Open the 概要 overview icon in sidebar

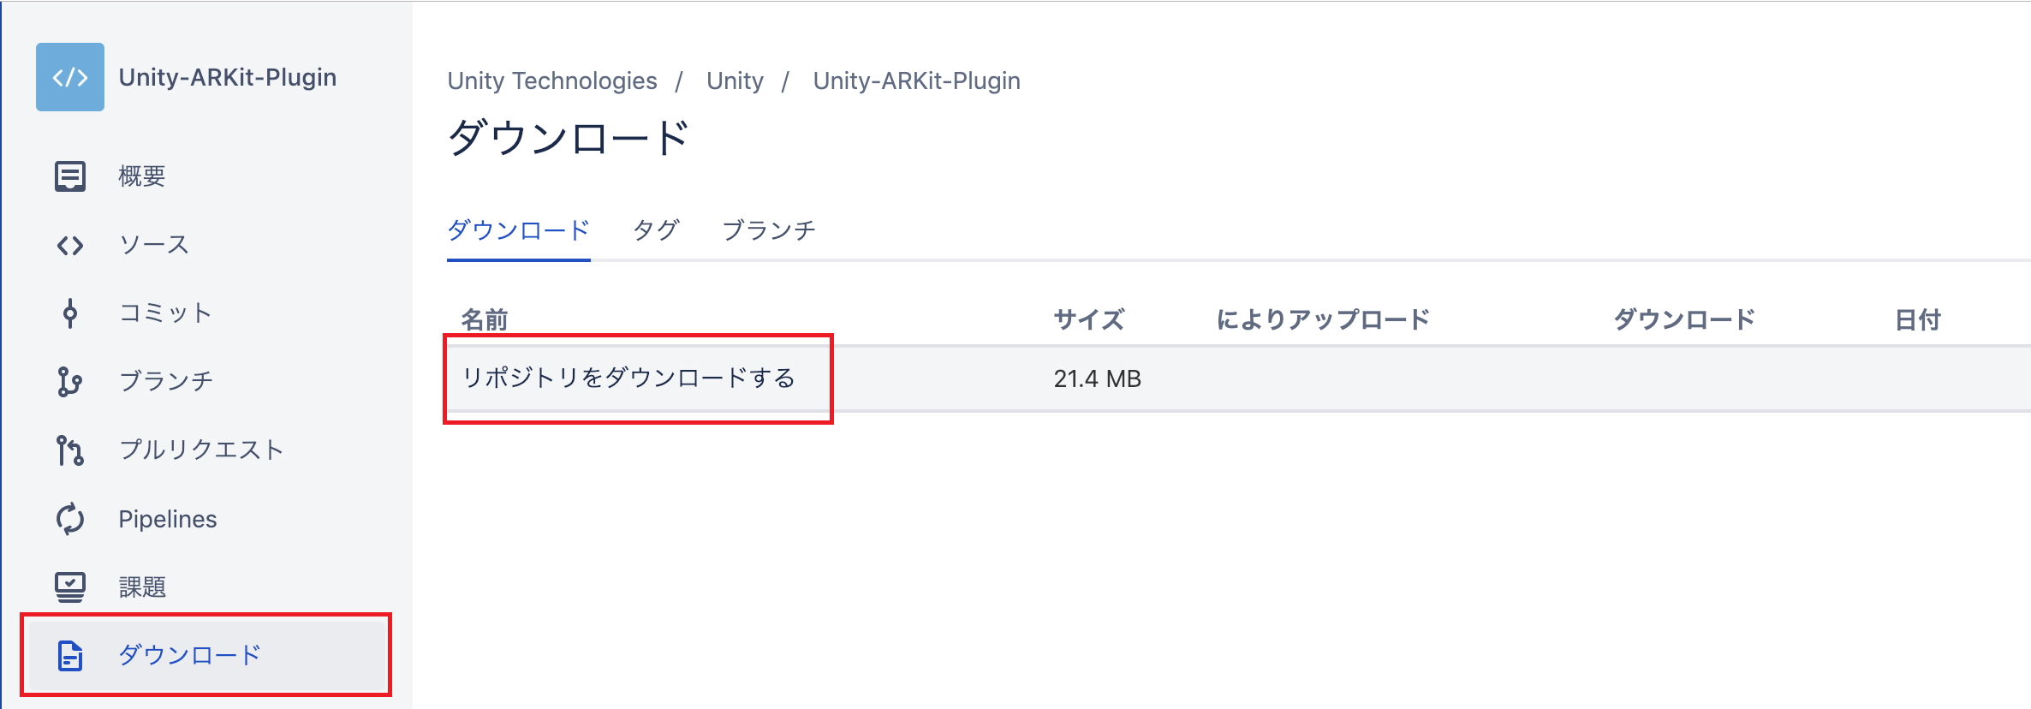point(70,176)
